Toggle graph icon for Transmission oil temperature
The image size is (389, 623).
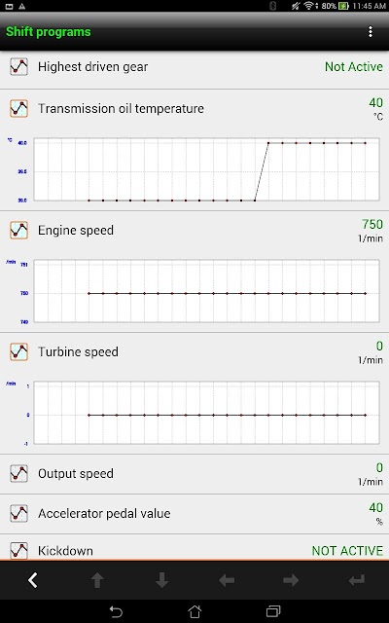[18, 108]
